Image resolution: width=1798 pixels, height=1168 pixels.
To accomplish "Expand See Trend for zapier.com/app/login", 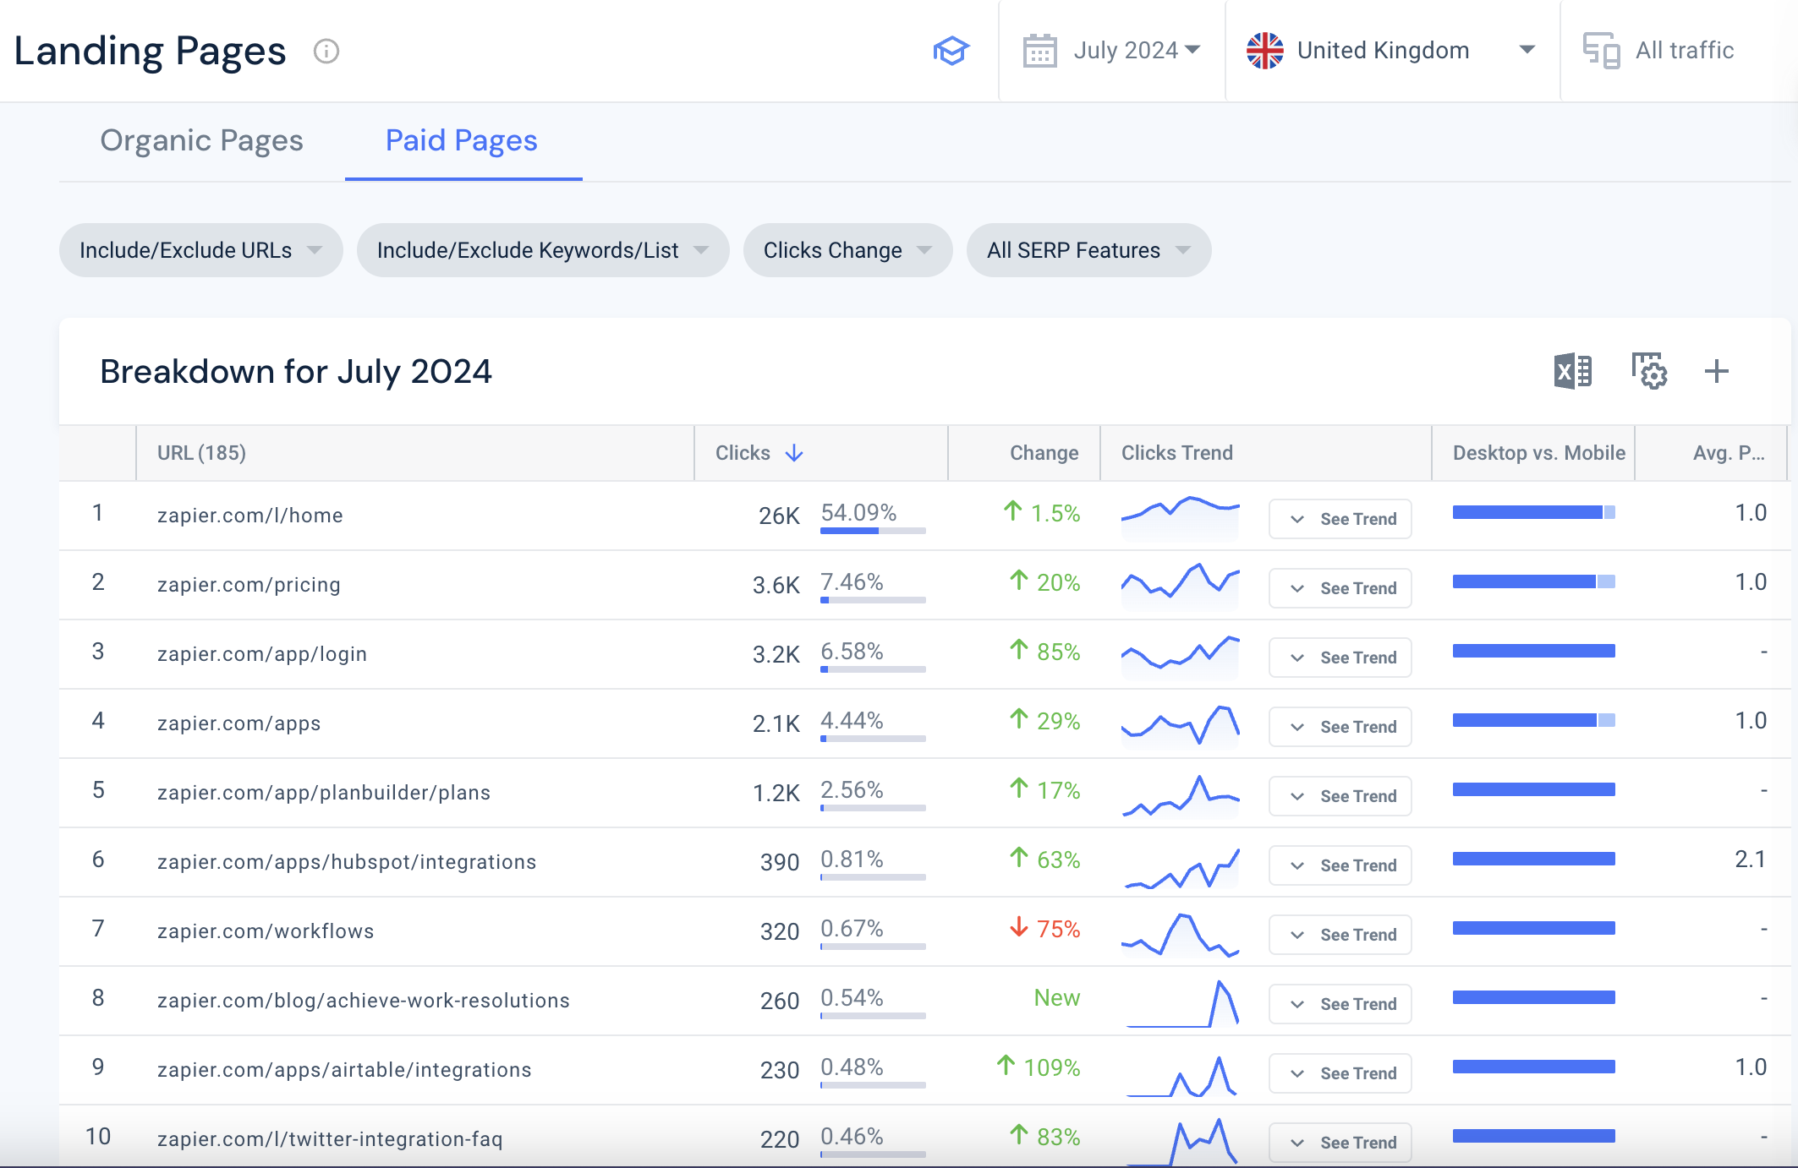I will [1340, 658].
